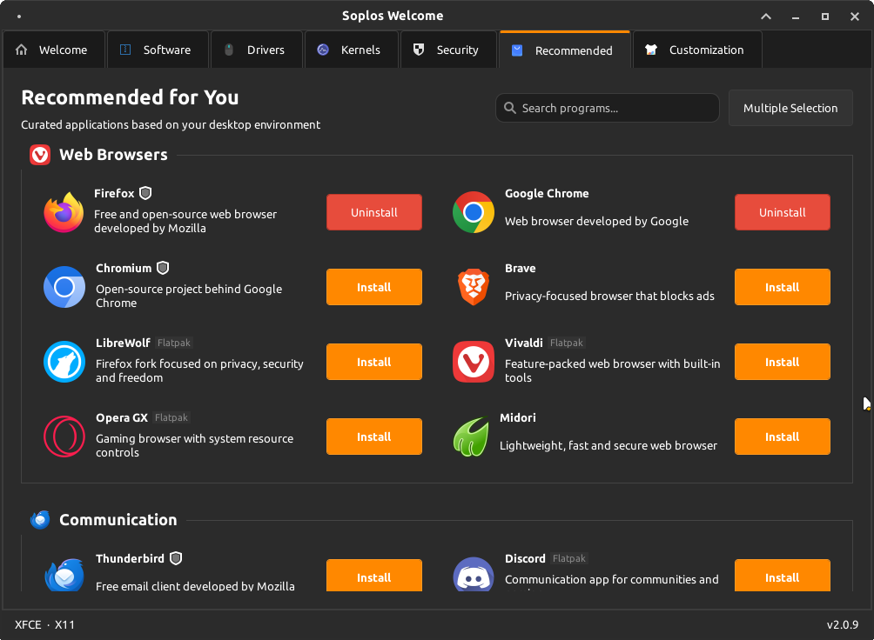Select the Recommended tab
The height and width of the screenshot is (640, 874).
[x=565, y=50]
